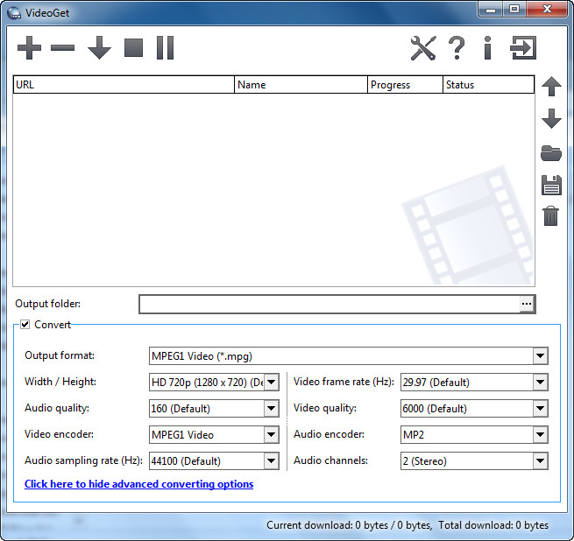Expand the Audio quality dropdown
This screenshot has width=574, height=541.
click(x=272, y=409)
